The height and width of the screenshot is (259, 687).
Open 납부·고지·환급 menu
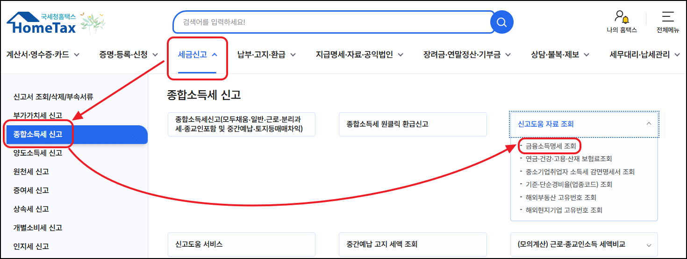(261, 55)
